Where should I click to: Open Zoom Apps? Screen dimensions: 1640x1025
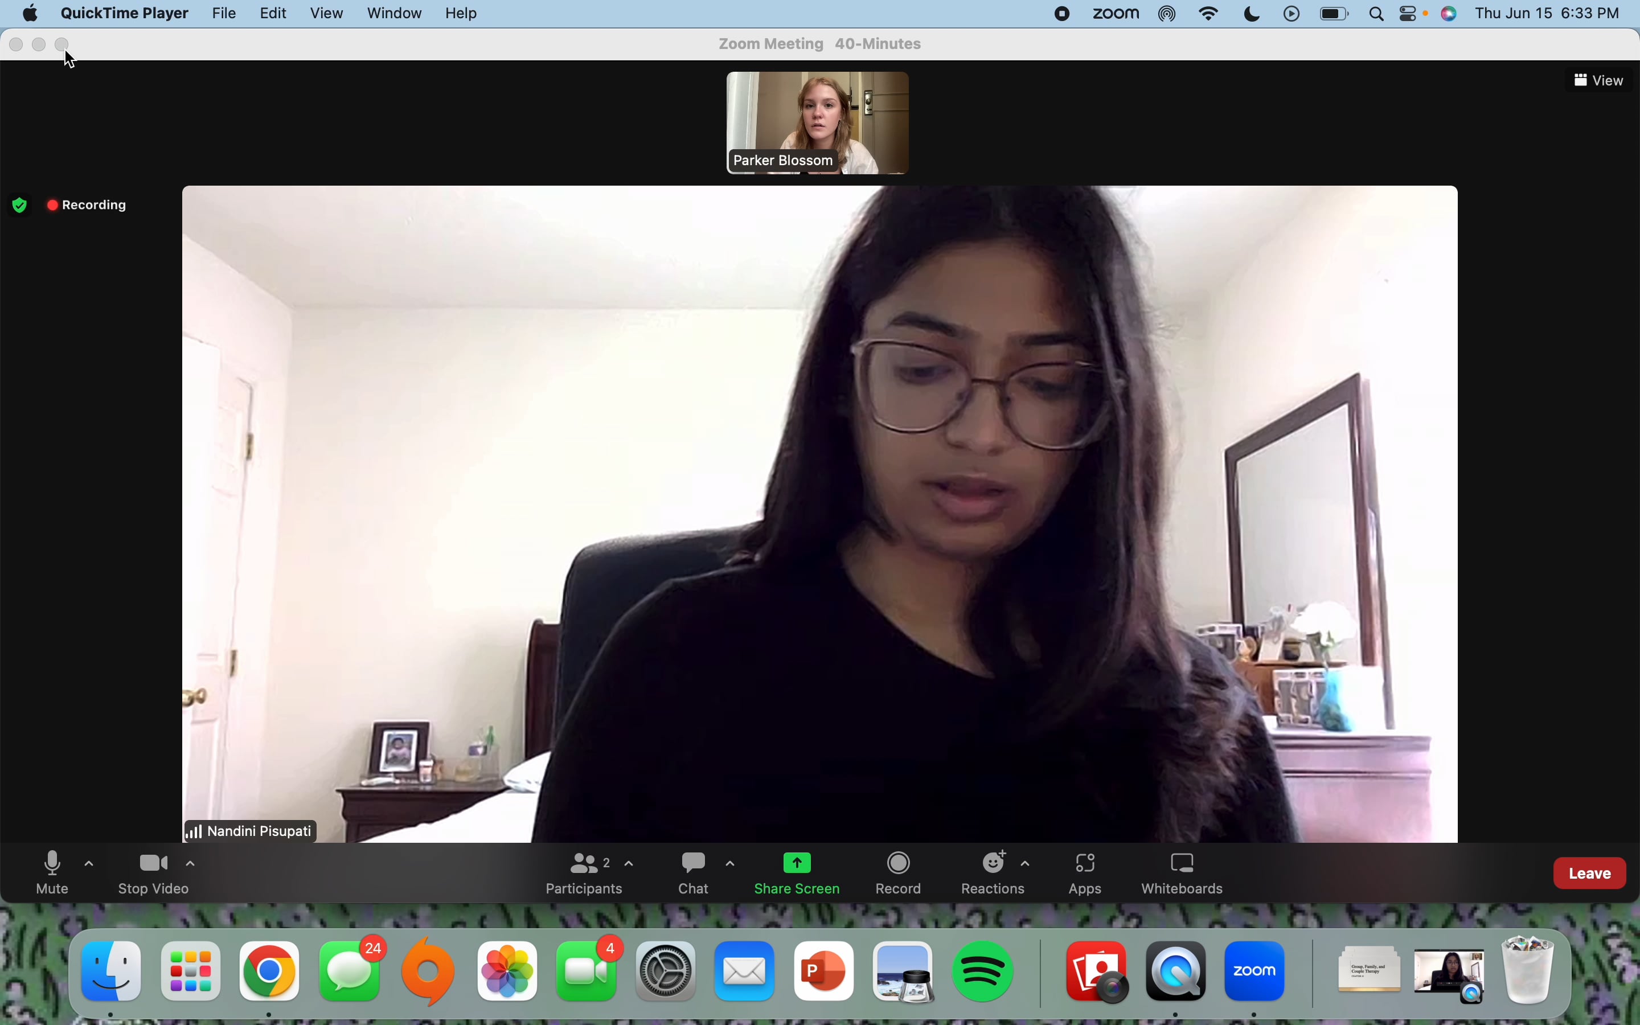1086,873
